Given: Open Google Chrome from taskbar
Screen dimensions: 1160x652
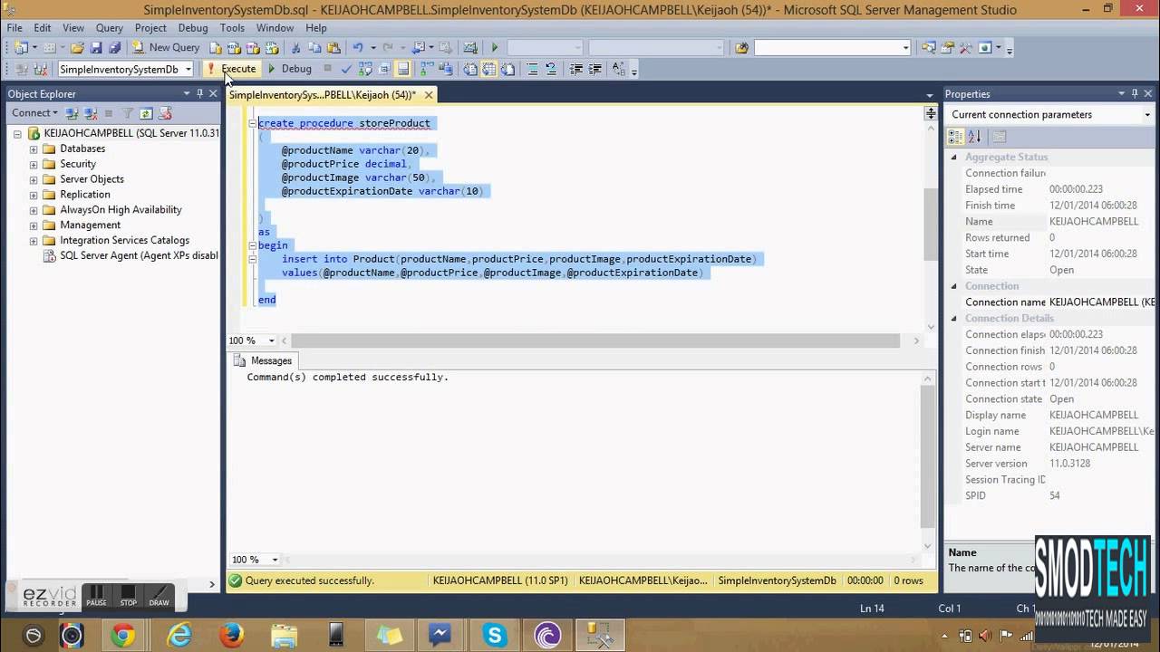Looking at the screenshot, I should click(123, 636).
